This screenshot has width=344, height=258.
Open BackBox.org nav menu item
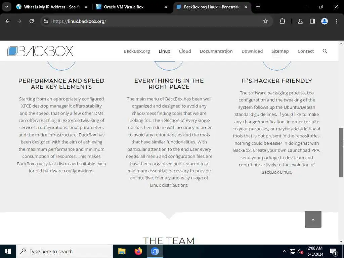137,51
